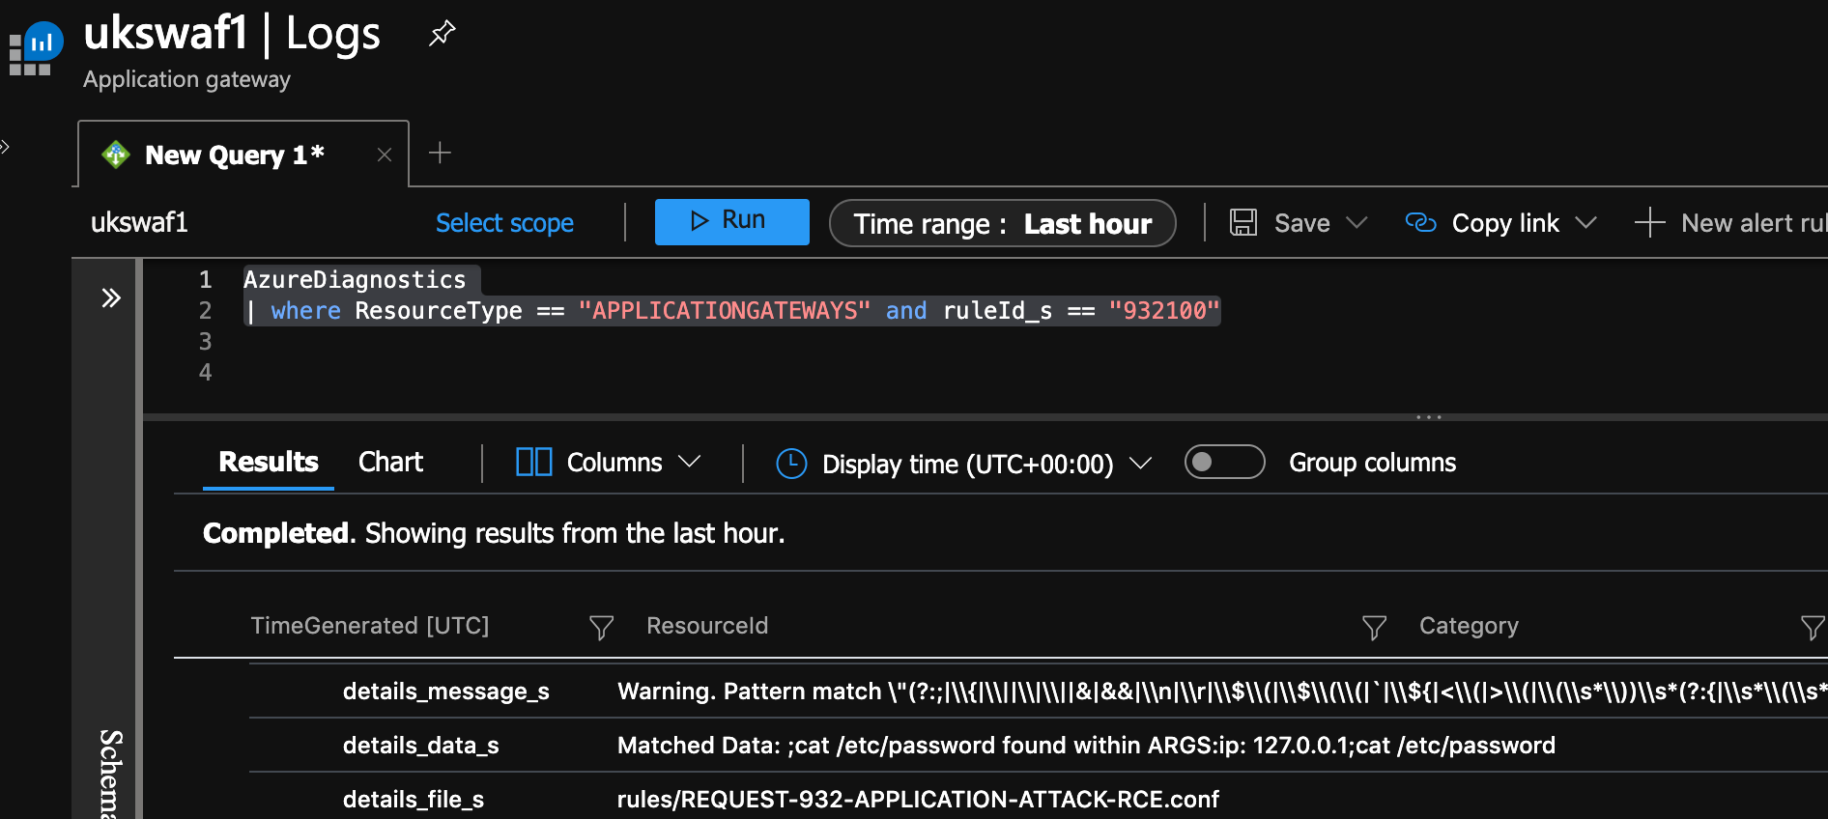Click the Copy link chain icon
1828x819 pixels.
pos(1420,222)
